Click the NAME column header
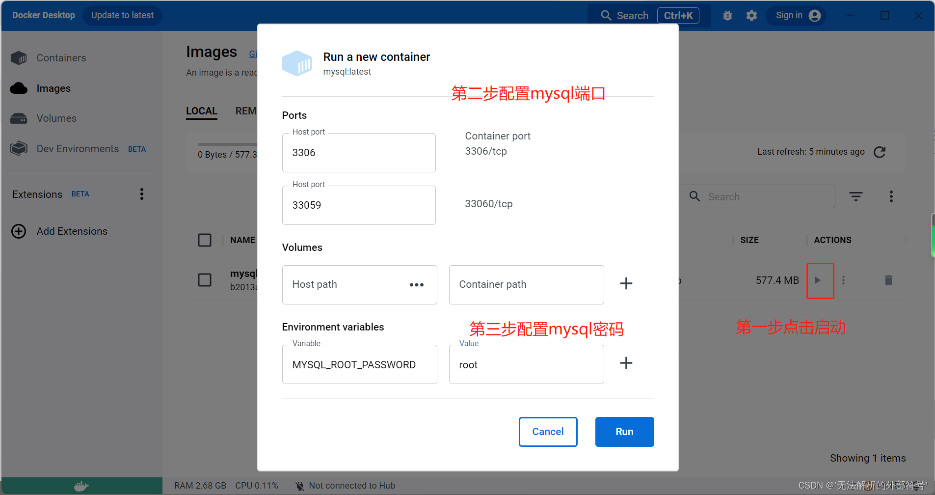935x495 pixels. point(242,240)
